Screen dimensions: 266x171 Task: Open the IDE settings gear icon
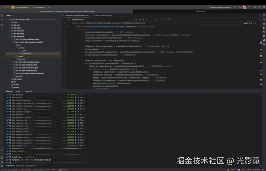264,7
